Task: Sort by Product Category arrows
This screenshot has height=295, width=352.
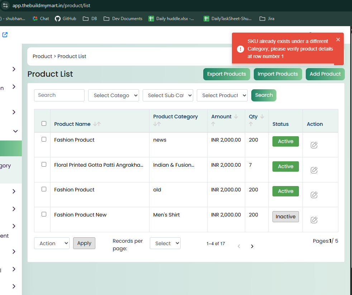Action: click(x=157, y=124)
